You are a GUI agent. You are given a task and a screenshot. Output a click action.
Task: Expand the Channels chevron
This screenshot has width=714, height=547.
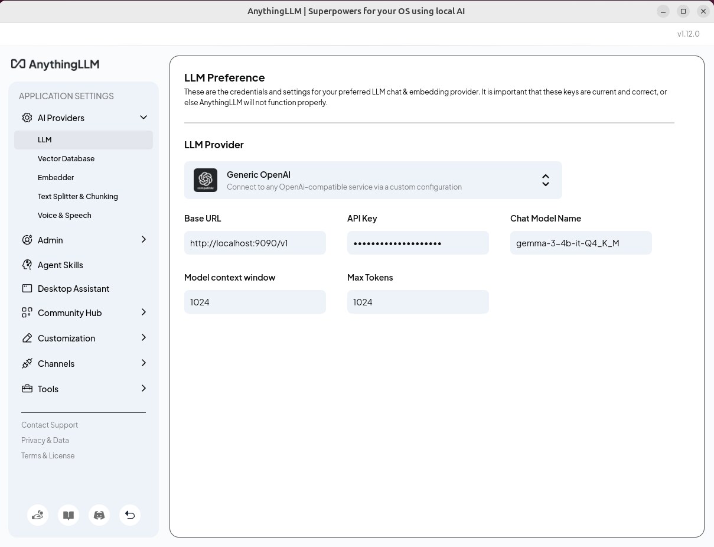pos(144,363)
